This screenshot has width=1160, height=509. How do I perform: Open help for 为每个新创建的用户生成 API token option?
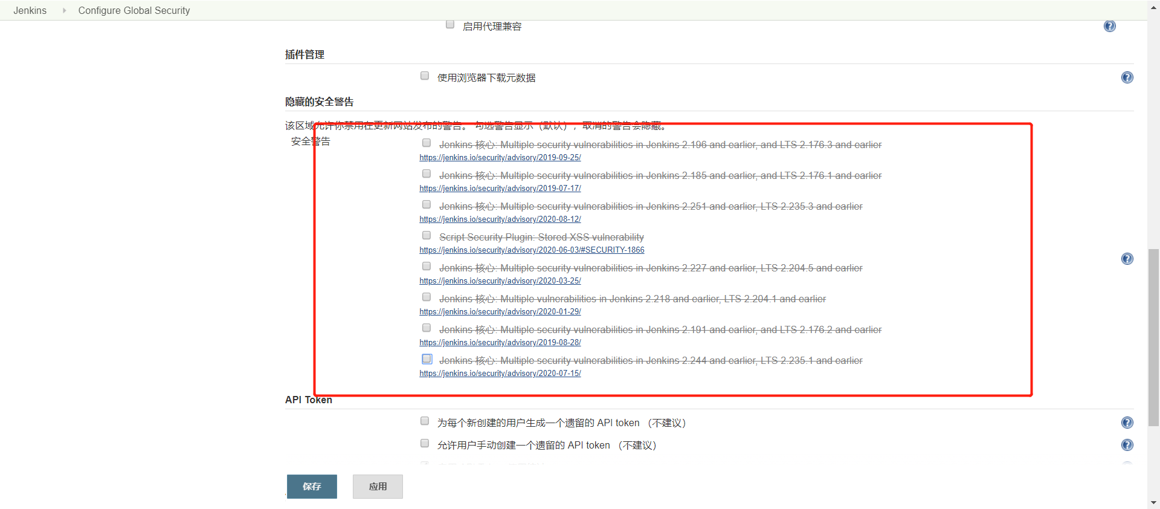coord(1127,423)
